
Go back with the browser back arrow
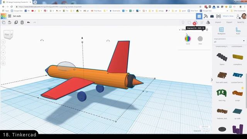pyautogui.click(x=3, y=7)
